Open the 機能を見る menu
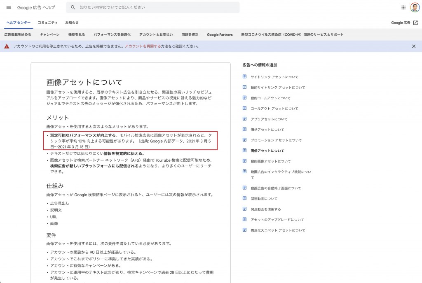Viewport: 422px width, 283px height. point(77,35)
